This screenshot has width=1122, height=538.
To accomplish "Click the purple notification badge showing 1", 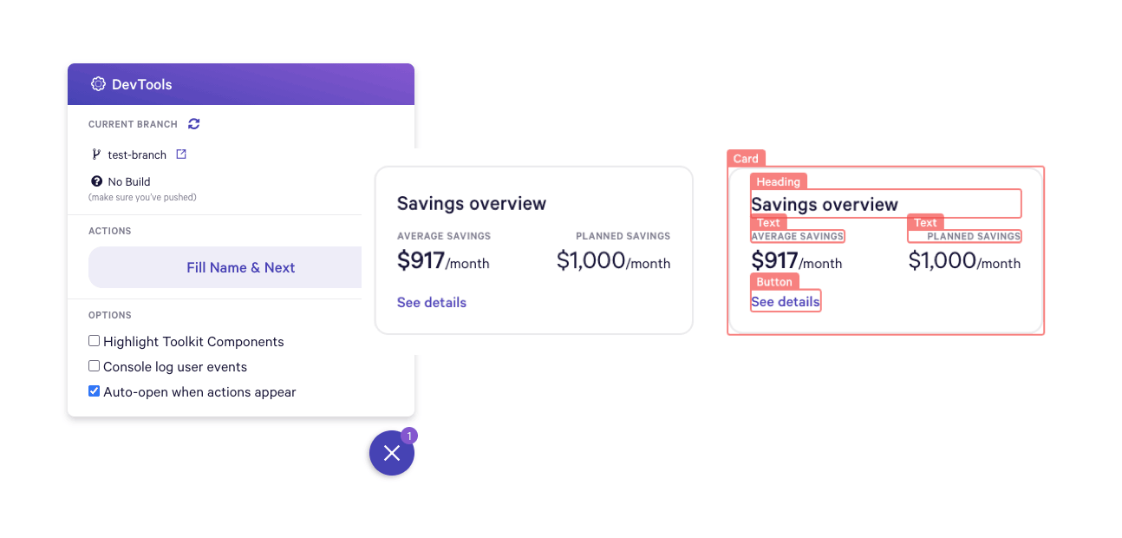I will [x=409, y=436].
